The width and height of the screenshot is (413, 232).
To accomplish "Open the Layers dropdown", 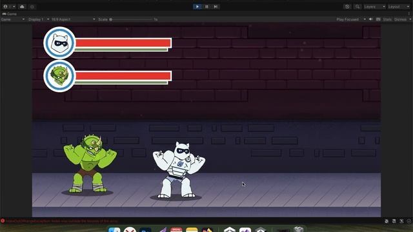I will (374, 6).
